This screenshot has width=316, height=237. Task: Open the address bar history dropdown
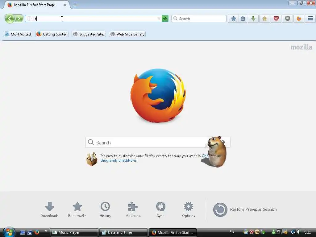(x=159, y=19)
